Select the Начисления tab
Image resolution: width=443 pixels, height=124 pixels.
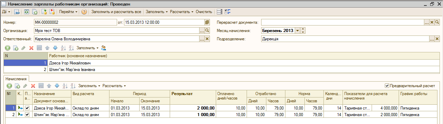[16, 79]
